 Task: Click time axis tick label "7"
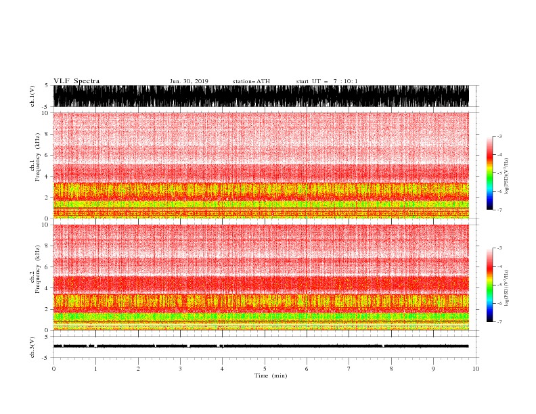(x=349, y=369)
